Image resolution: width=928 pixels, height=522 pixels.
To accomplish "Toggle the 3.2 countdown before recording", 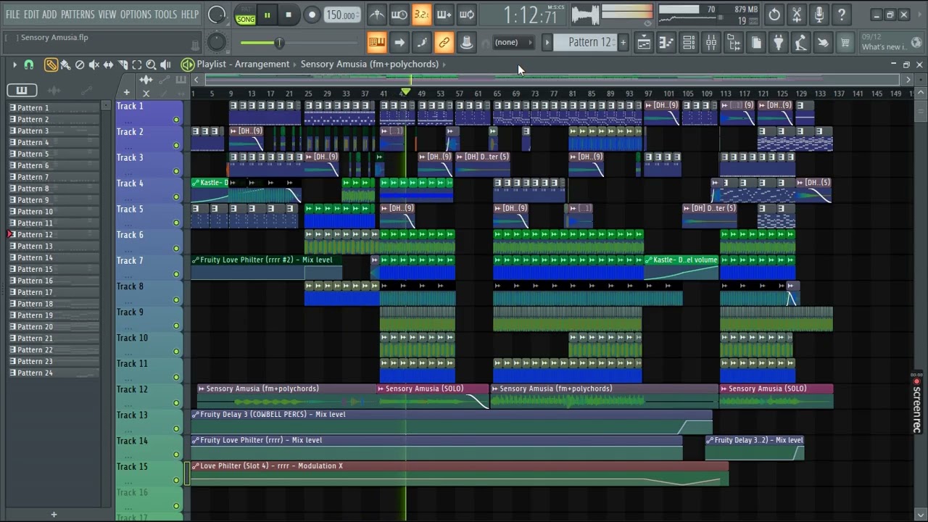I will pos(421,14).
